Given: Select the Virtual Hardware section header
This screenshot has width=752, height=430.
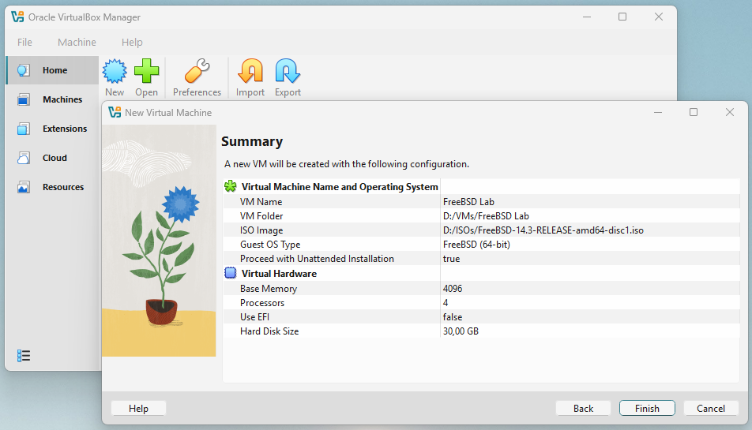Looking at the screenshot, I should (x=279, y=274).
